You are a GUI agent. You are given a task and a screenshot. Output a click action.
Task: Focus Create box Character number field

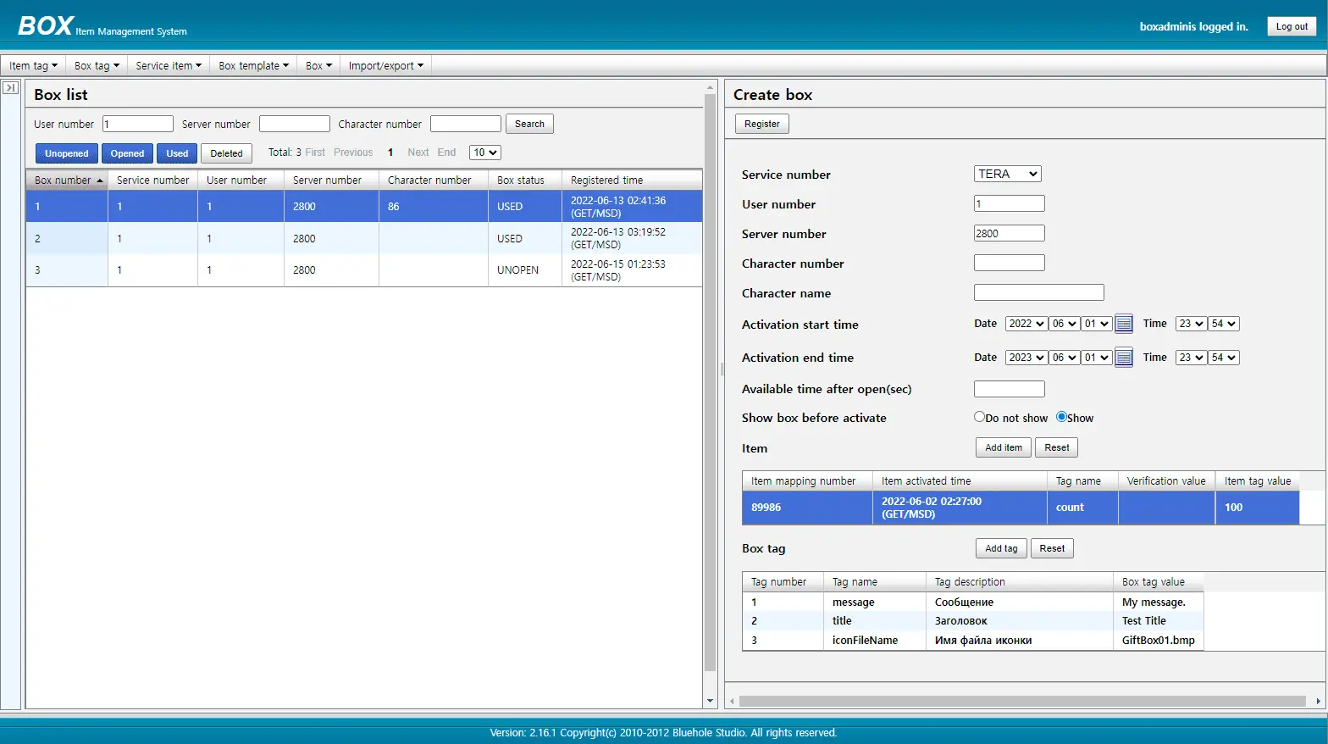click(1010, 263)
